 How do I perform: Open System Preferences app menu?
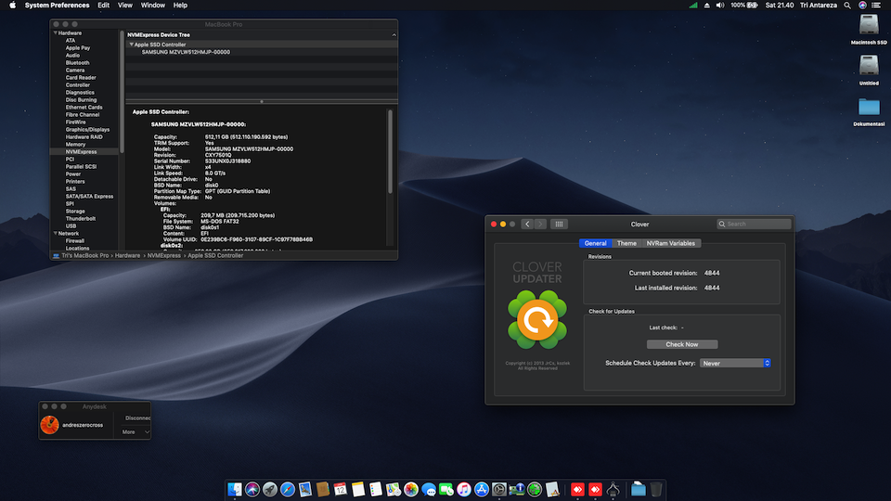coord(57,6)
